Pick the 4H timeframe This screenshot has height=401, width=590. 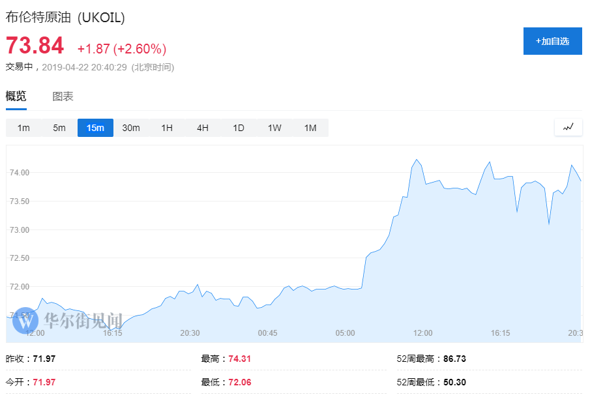click(203, 128)
